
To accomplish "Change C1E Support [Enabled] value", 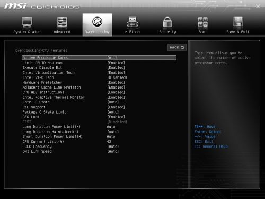I will (116, 107).
